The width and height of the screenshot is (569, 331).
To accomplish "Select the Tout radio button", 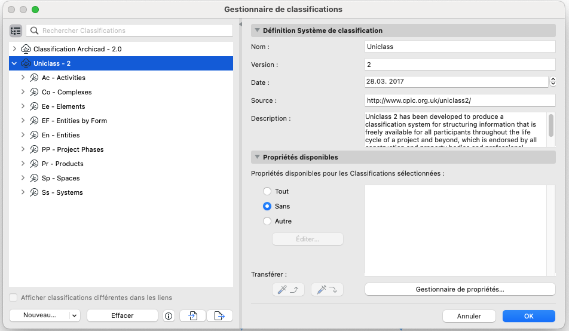I will [x=267, y=191].
